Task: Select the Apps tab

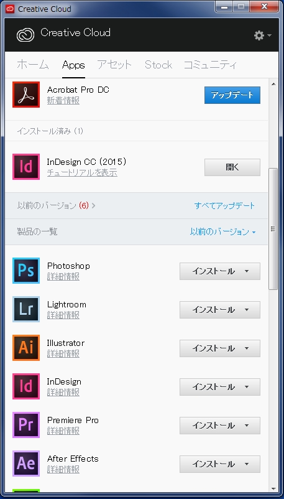Action: [73, 65]
